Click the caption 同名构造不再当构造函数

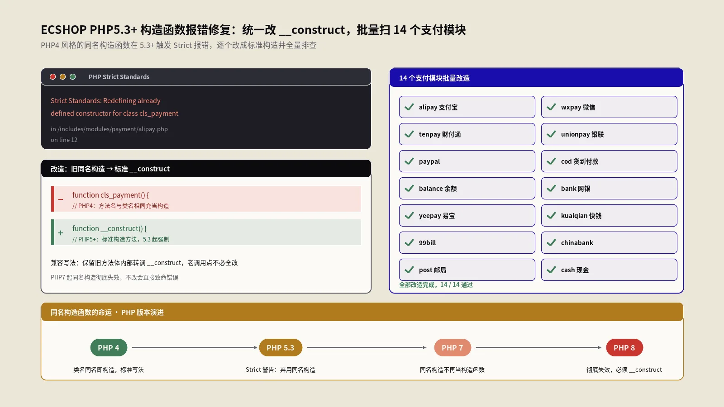tap(452, 369)
